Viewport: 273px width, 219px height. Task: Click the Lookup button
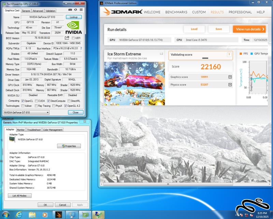(74, 17)
